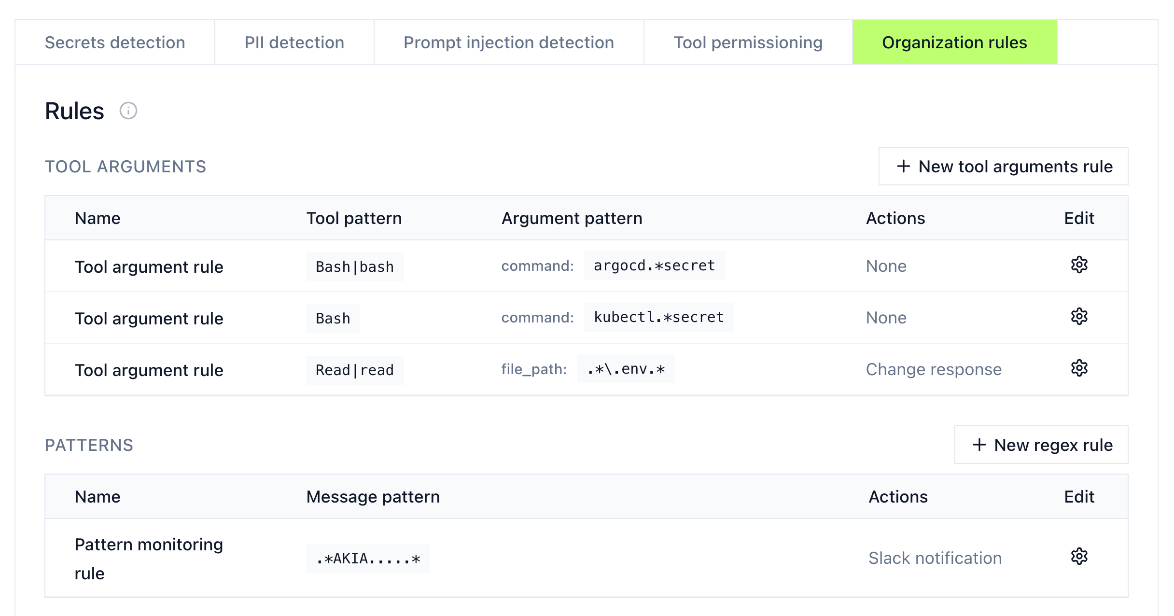Click the kubectl.*secret argument pattern
Viewport: 1174px width, 616px height.
658,317
